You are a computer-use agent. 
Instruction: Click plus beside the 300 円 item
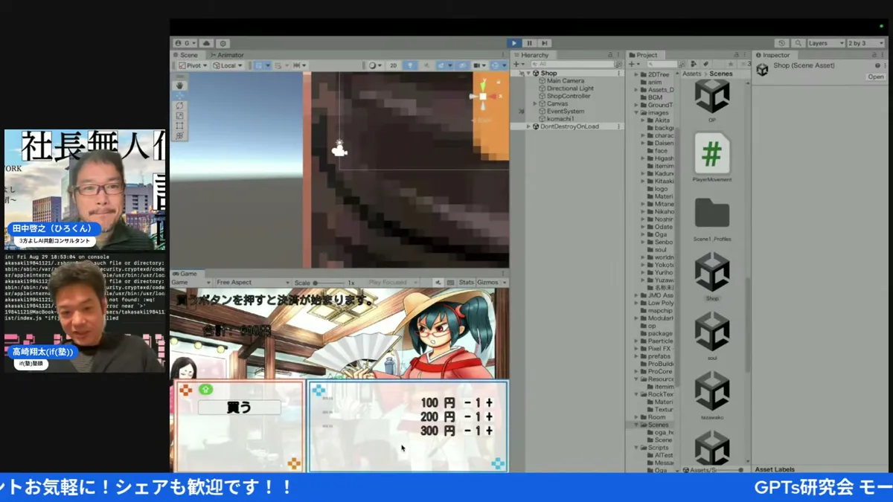489,431
